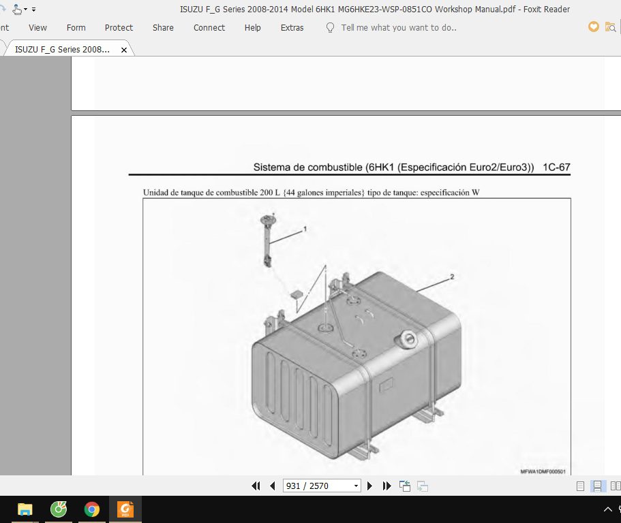Switch to continuous page view mode
Image resolution: width=621 pixels, height=523 pixels.
point(597,486)
